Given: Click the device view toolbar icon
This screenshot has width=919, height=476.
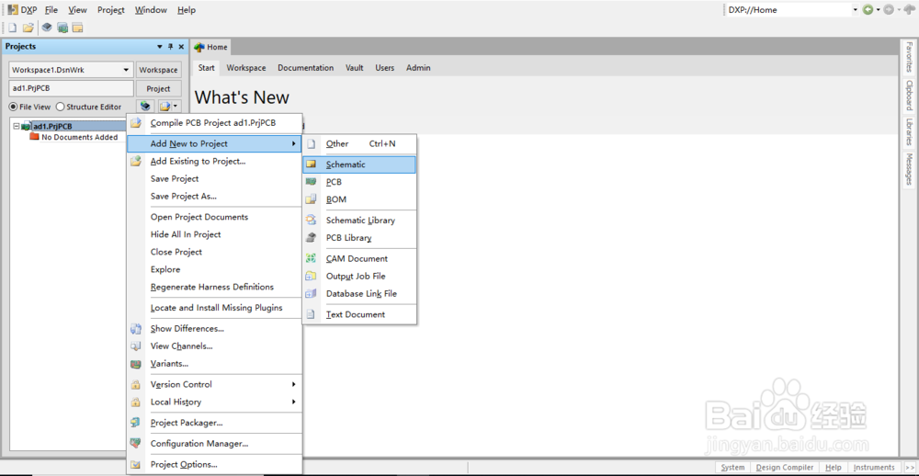Looking at the screenshot, I should (x=47, y=28).
